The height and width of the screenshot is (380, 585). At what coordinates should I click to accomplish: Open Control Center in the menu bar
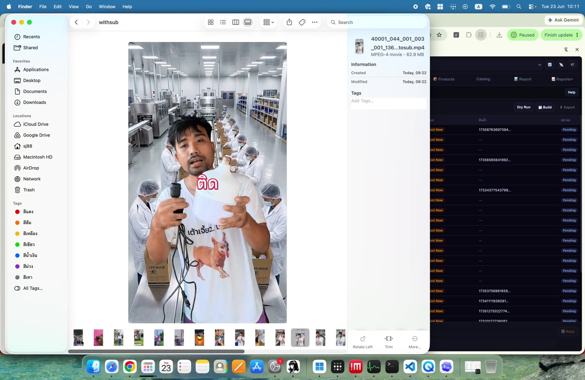(x=532, y=7)
